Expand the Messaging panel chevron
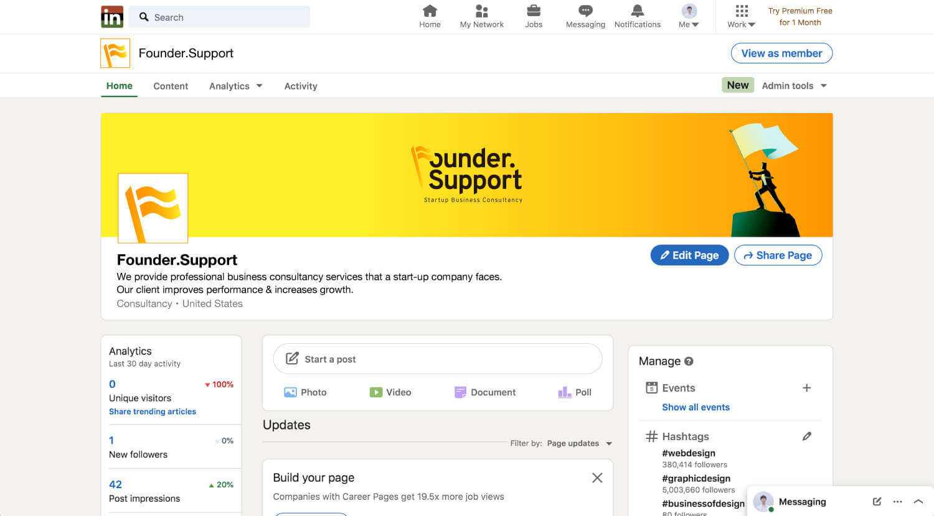This screenshot has width=934, height=516. click(x=918, y=502)
